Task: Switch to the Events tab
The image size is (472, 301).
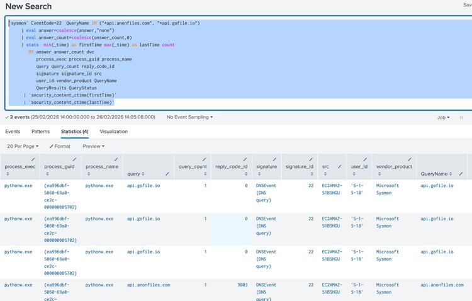Action: coord(13,132)
